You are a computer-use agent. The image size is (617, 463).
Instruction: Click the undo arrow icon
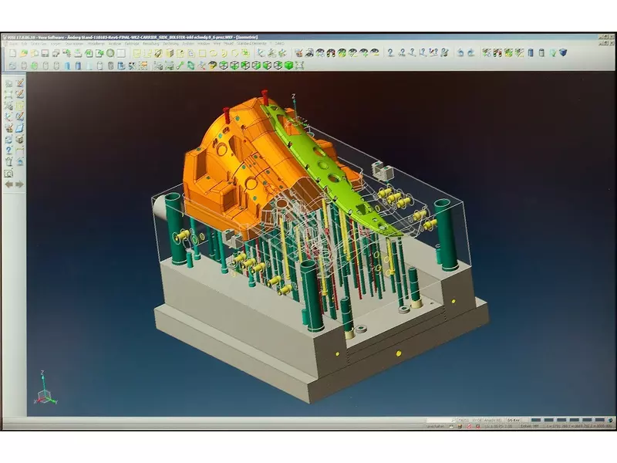tap(460, 53)
